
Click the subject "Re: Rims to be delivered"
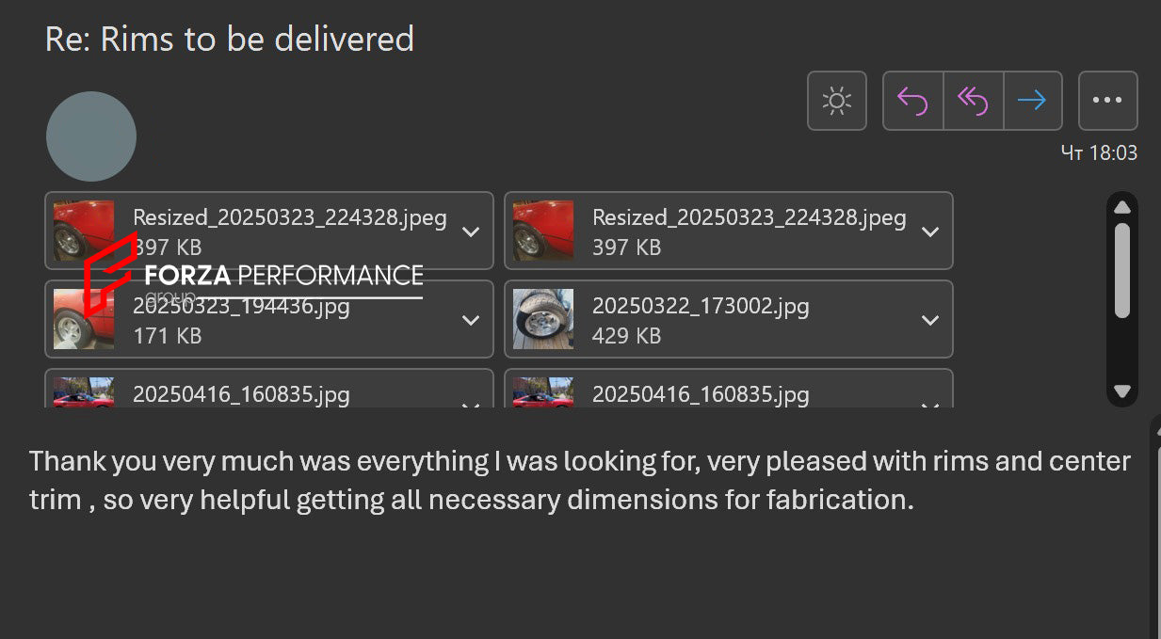pos(230,40)
